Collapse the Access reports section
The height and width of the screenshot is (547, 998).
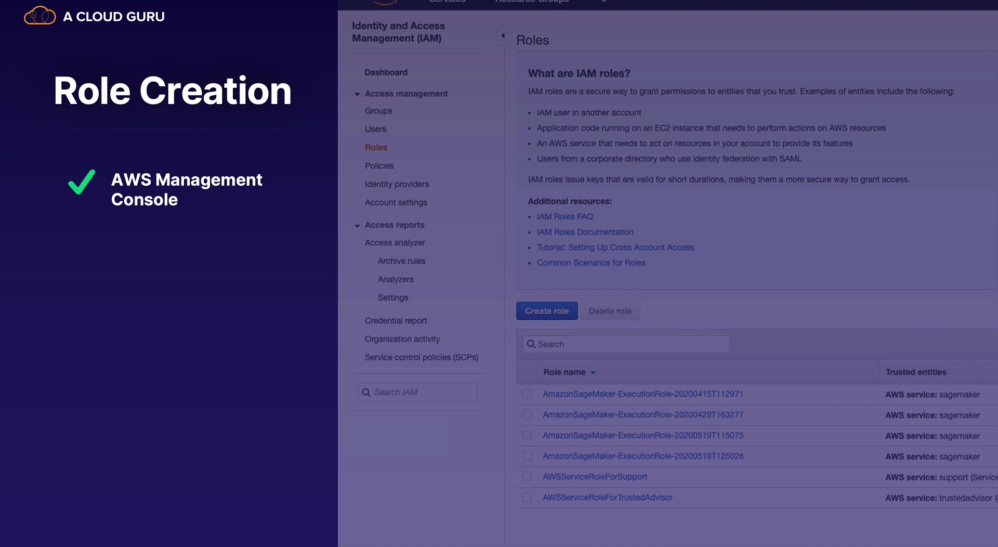pos(357,226)
